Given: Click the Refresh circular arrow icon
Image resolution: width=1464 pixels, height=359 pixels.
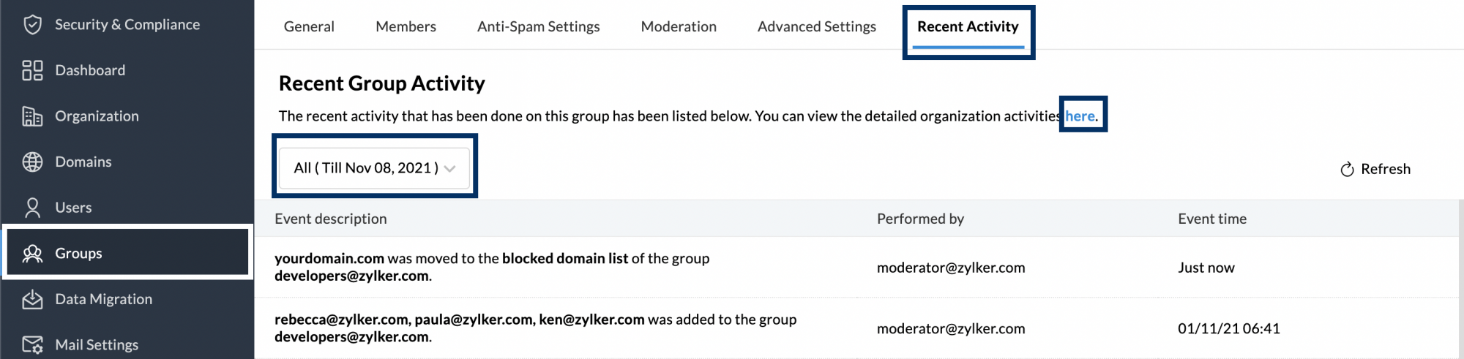Looking at the screenshot, I should [x=1347, y=170].
